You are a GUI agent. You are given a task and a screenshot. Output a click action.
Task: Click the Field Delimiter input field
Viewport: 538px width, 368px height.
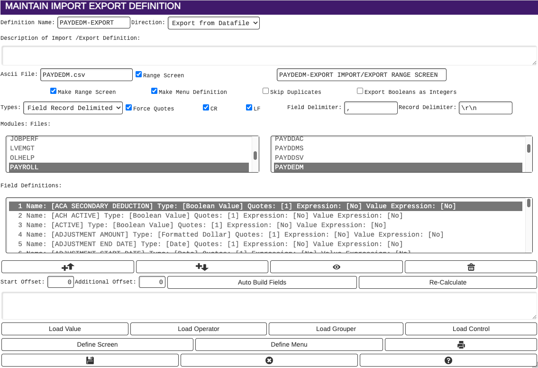click(371, 108)
